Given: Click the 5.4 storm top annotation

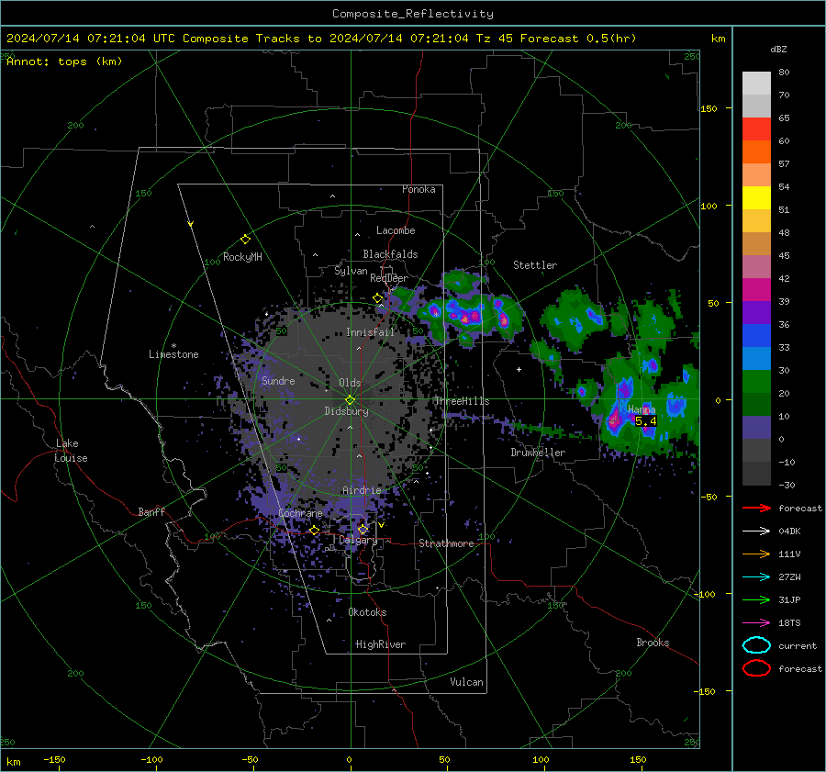Looking at the screenshot, I should click(646, 421).
